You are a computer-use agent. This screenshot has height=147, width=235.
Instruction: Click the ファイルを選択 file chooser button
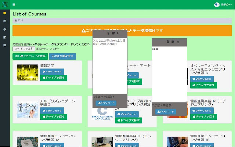24,49
